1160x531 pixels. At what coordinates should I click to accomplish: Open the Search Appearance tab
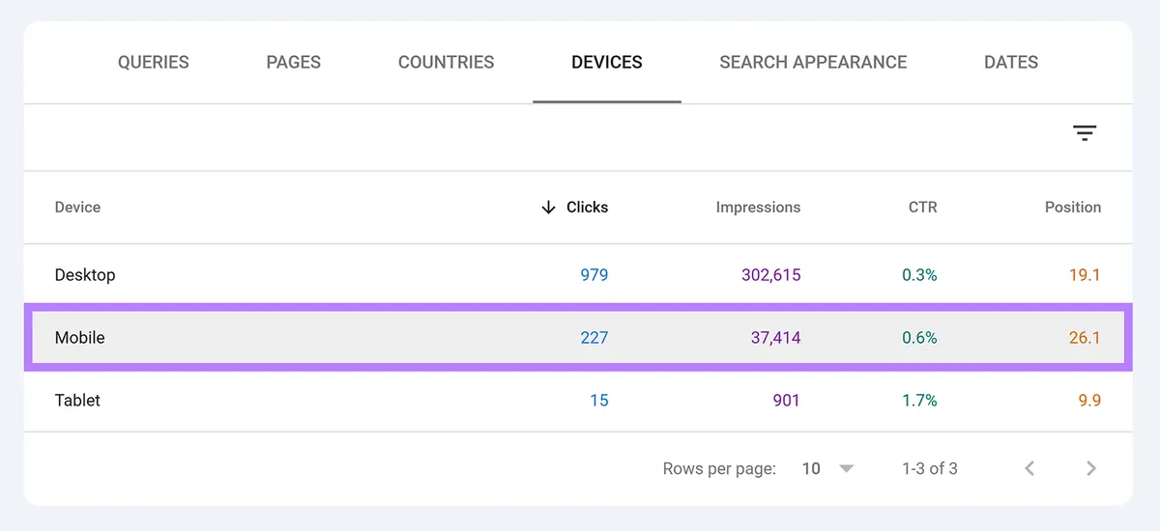[x=813, y=62]
